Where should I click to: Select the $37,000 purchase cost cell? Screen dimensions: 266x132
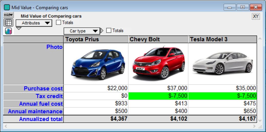158,88
